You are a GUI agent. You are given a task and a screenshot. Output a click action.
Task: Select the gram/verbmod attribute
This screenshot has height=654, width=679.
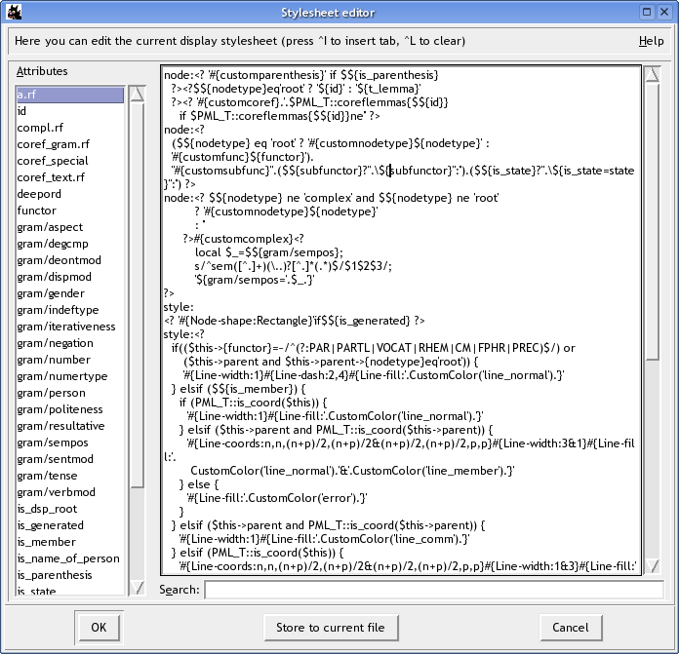point(70,492)
